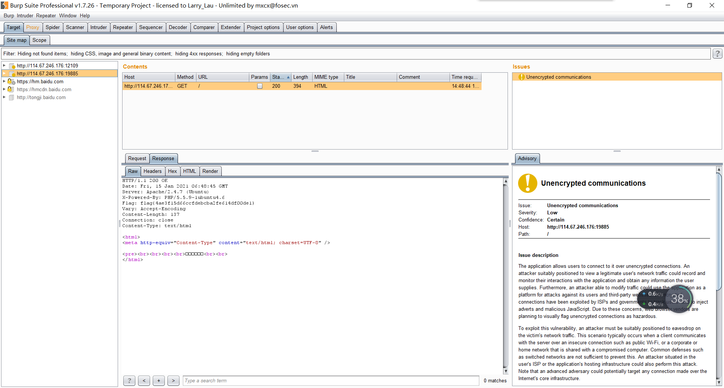Open the Repeater tab

point(123,27)
